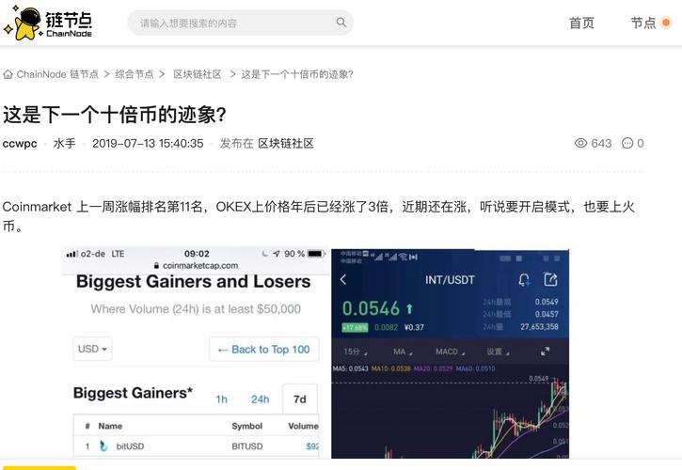Select the 7d gainers tab
Screen dimensions: 682x470
click(x=300, y=399)
